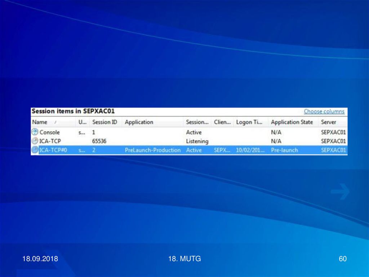
Task: Click the ICA-TCP#0 session icon
Action: (35, 150)
